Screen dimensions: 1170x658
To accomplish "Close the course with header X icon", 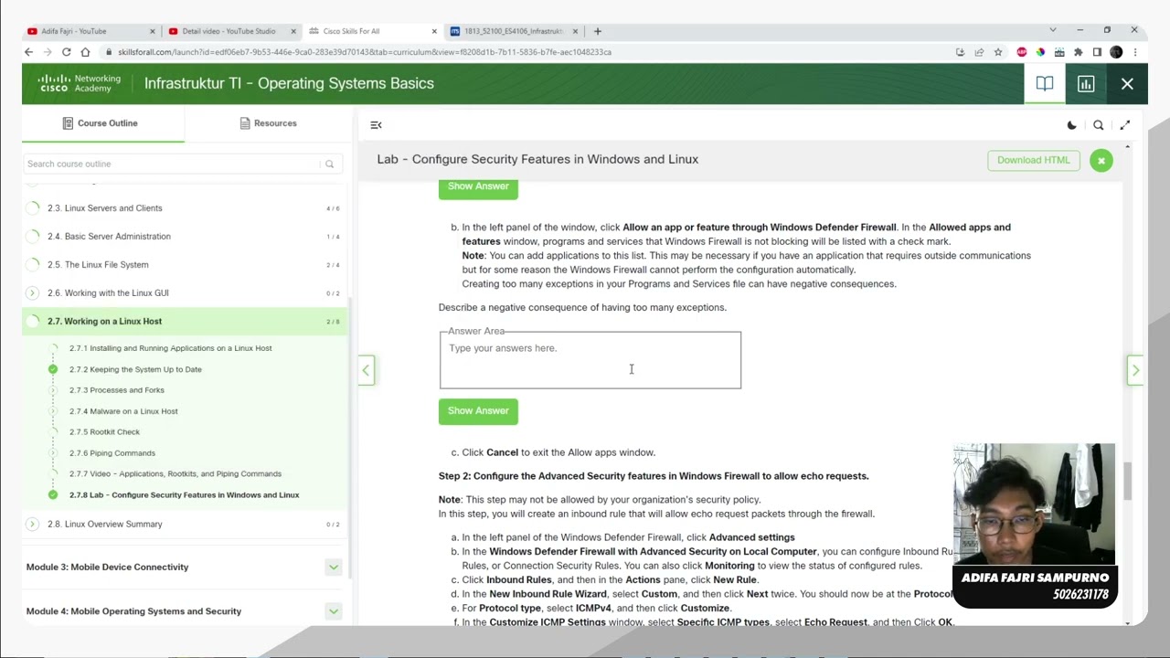I will 1127,84.
